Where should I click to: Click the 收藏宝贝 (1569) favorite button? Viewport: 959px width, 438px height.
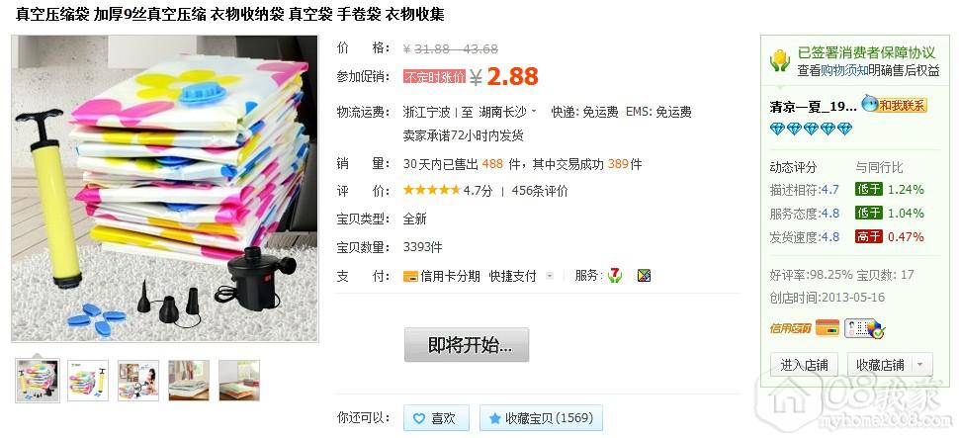click(x=541, y=418)
